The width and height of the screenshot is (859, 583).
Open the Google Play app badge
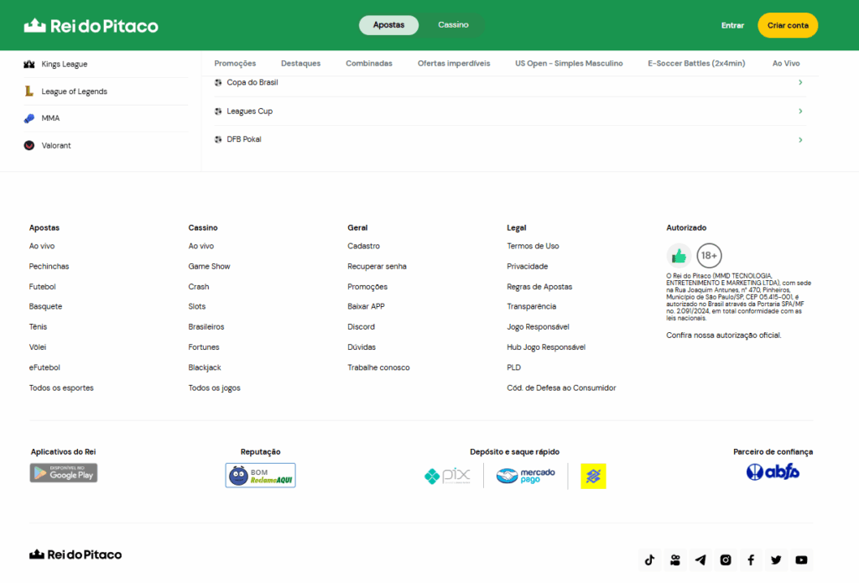pyautogui.click(x=64, y=473)
